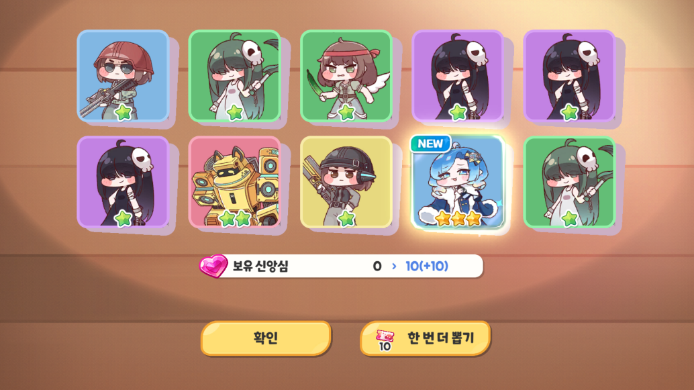Click the three gold stars on blue card
Screen dimensions: 694x390
[458, 218]
